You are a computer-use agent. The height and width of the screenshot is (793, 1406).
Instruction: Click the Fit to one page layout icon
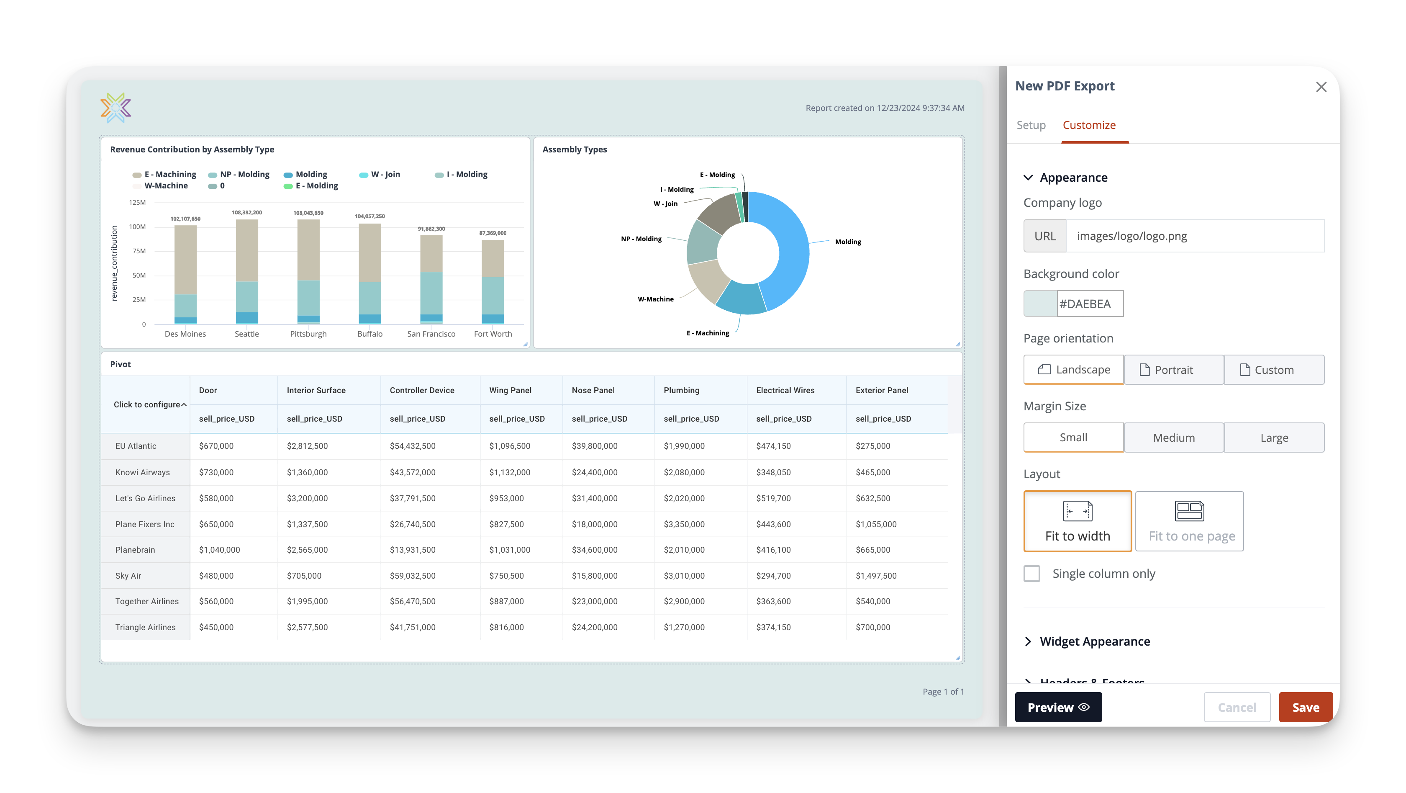click(x=1189, y=511)
